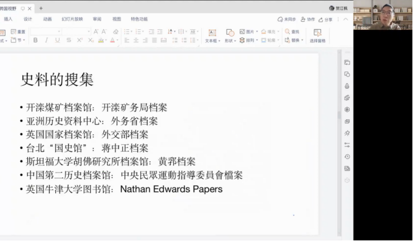Open the View (视图) tab
Image resolution: width=413 pixels, height=241 pixels.
coord(117,19)
